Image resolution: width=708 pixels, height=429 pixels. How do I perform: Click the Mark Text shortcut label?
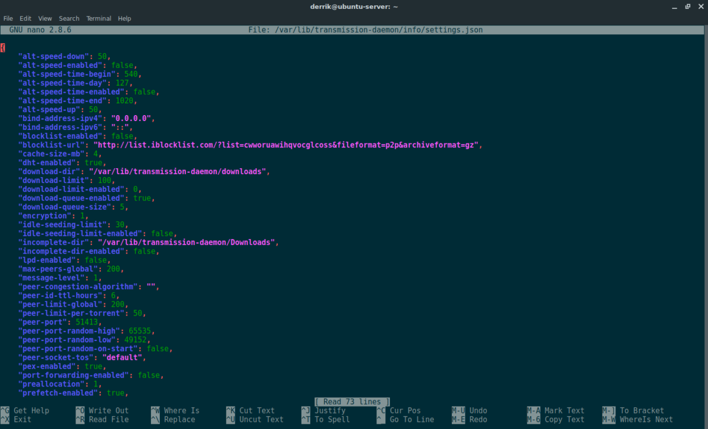click(565, 411)
